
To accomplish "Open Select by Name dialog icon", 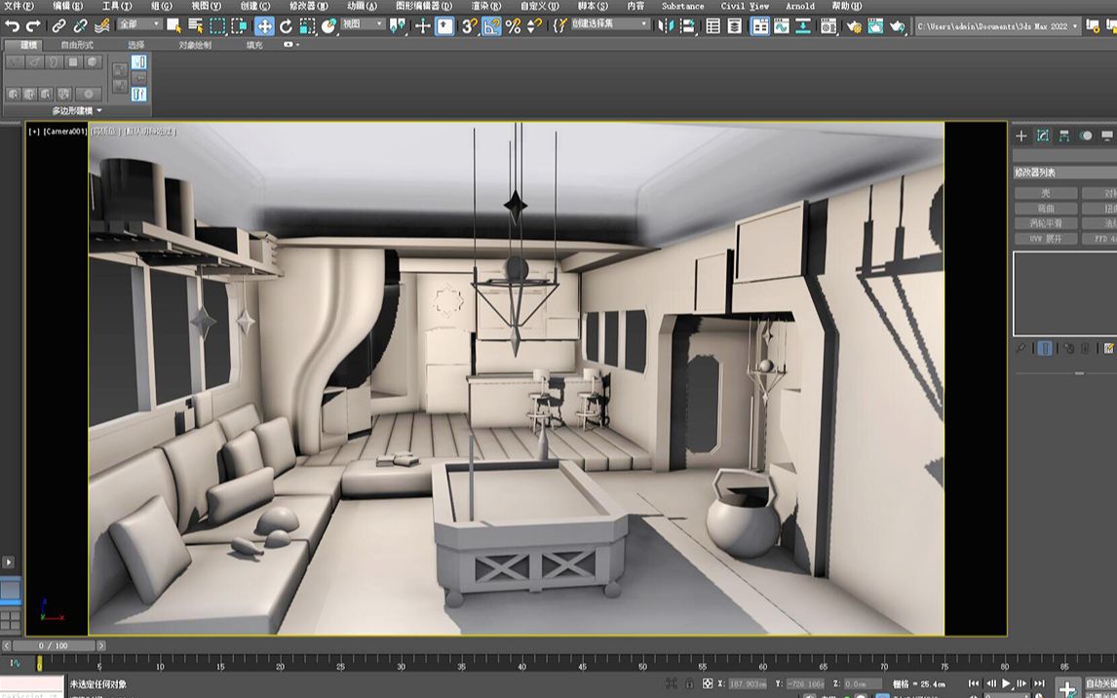I will (197, 26).
